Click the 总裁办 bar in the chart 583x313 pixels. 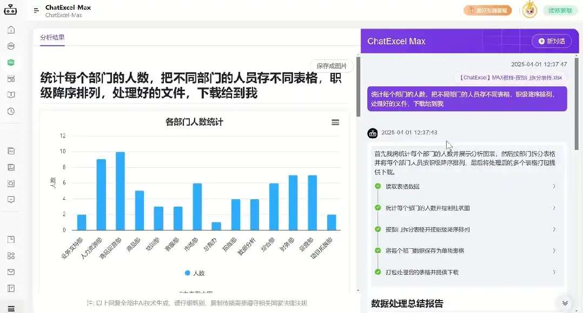click(216, 226)
